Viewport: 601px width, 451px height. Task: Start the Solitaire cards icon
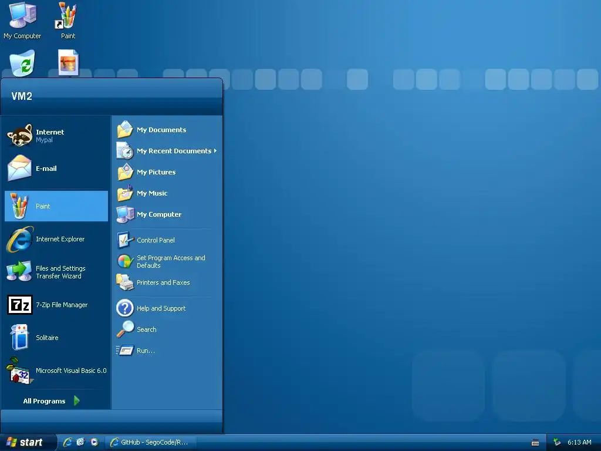coord(19,338)
